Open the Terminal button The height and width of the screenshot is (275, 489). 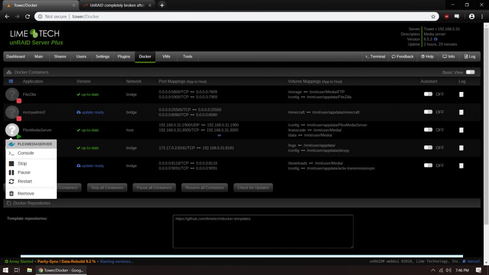tap(375, 57)
